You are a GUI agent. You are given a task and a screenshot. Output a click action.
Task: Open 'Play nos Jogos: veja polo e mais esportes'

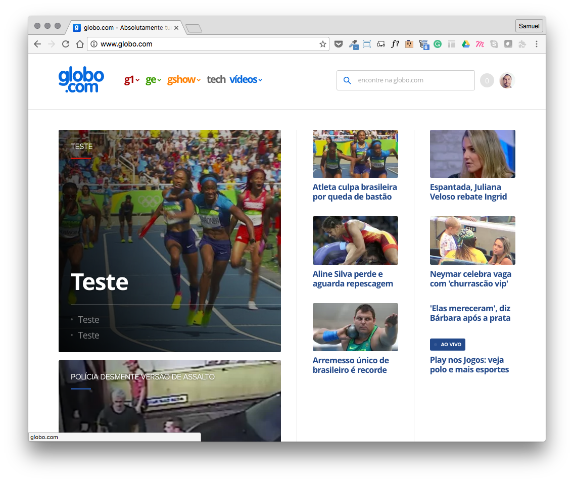coord(469,364)
